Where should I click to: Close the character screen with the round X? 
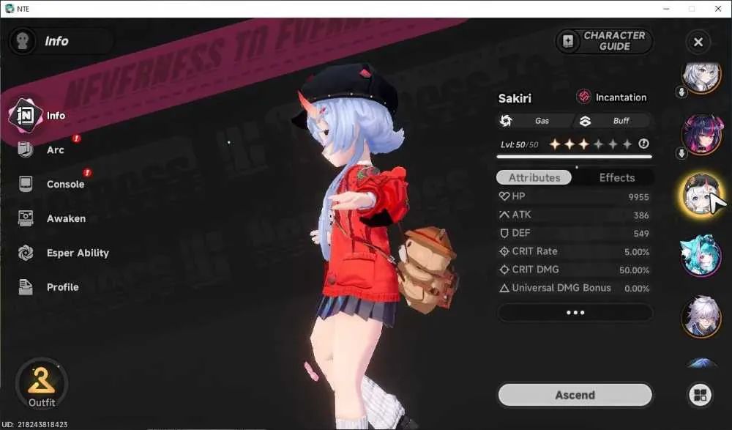coord(698,42)
